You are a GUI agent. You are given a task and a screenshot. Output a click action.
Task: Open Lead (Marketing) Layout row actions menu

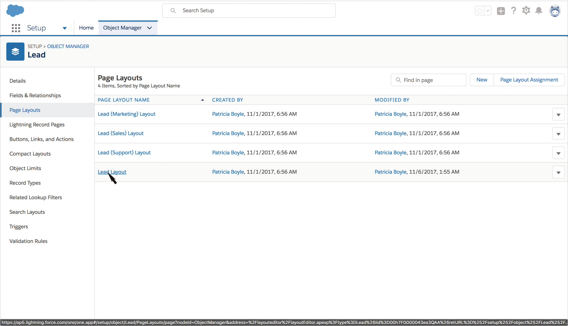tap(558, 115)
